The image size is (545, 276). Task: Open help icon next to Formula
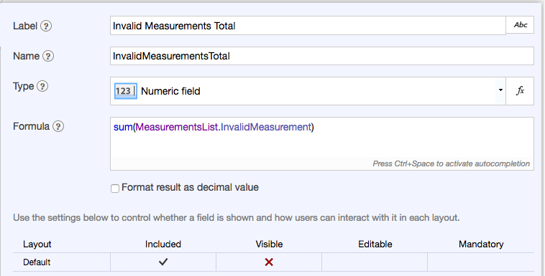pos(58,127)
